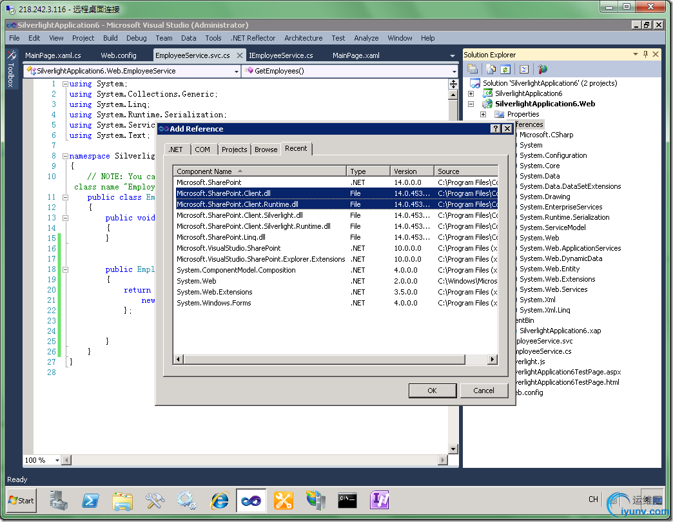This screenshot has width=673, height=522.
Task: Switch to the .NET tab in Add Reference
Action: (x=175, y=150)
